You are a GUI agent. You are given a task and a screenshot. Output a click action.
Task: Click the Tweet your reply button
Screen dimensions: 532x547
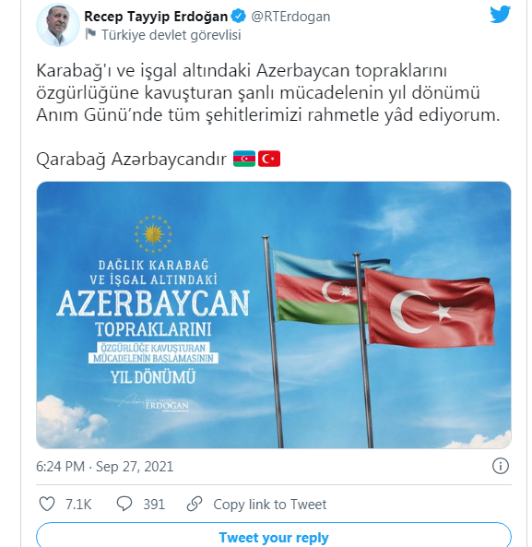pyautogui.click(x=274, y=535)
